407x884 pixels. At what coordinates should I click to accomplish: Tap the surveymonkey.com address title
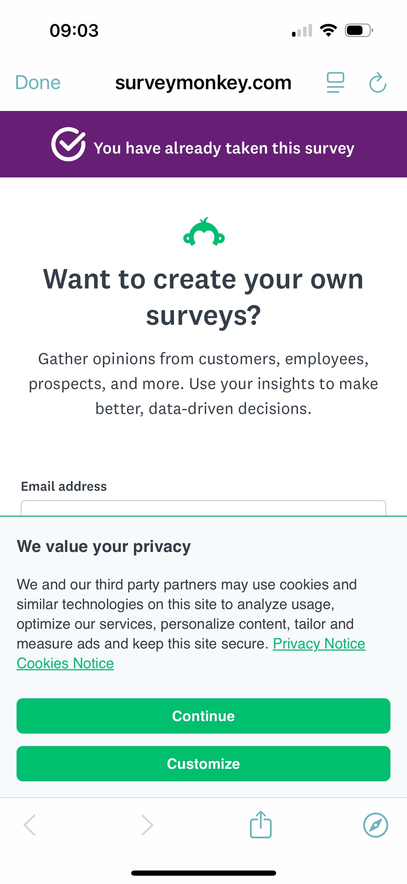click(x=203, y=83)
